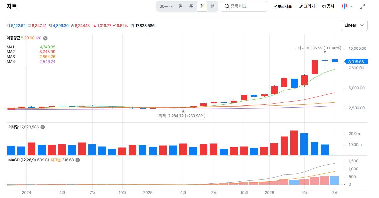Open the 30분 interval dropdown
This screenshot has width=379, height=198.
point(166,6)
